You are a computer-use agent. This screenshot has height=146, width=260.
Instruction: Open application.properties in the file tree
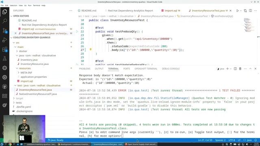click(34, 77)
